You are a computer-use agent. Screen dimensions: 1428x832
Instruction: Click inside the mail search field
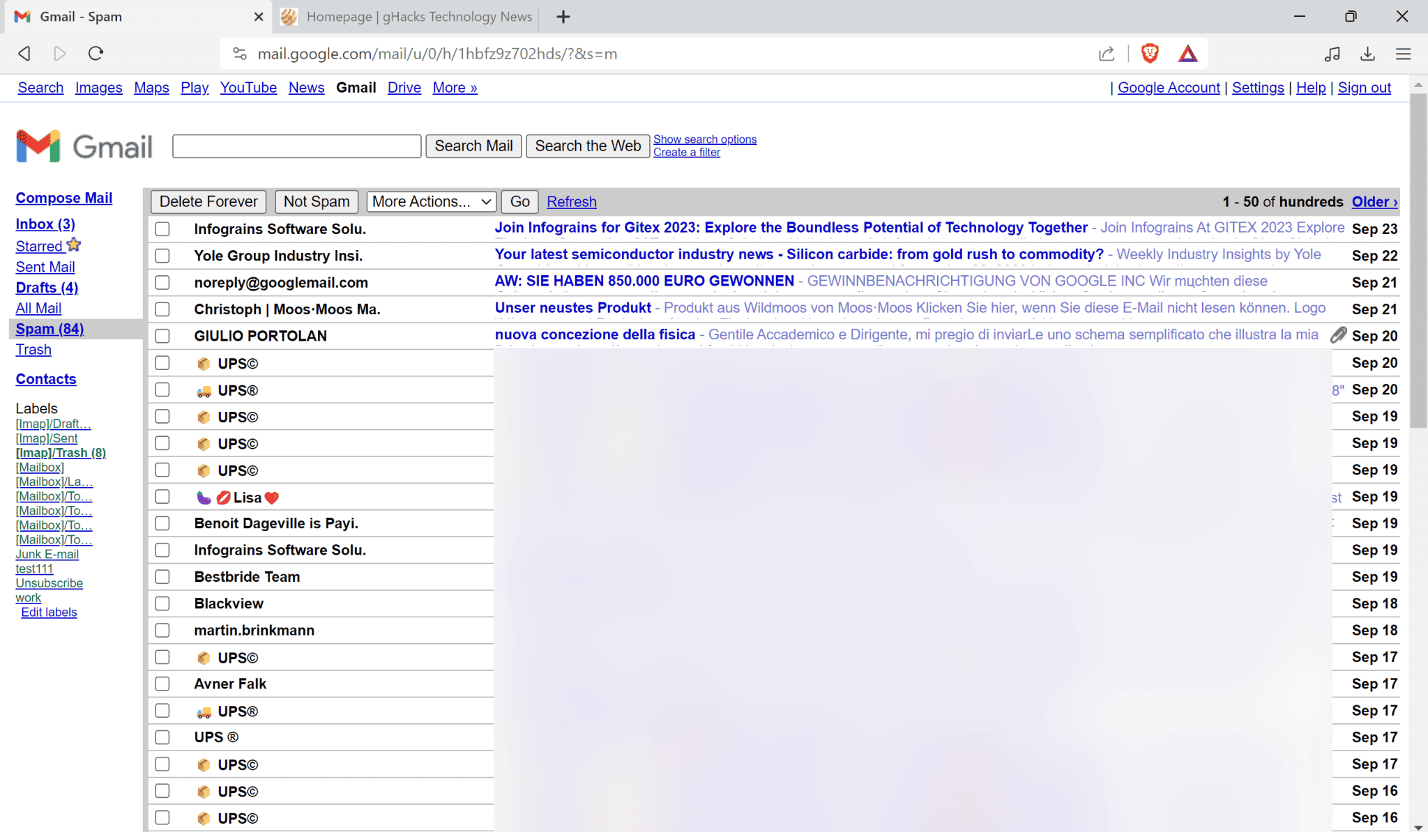[296, 146]
